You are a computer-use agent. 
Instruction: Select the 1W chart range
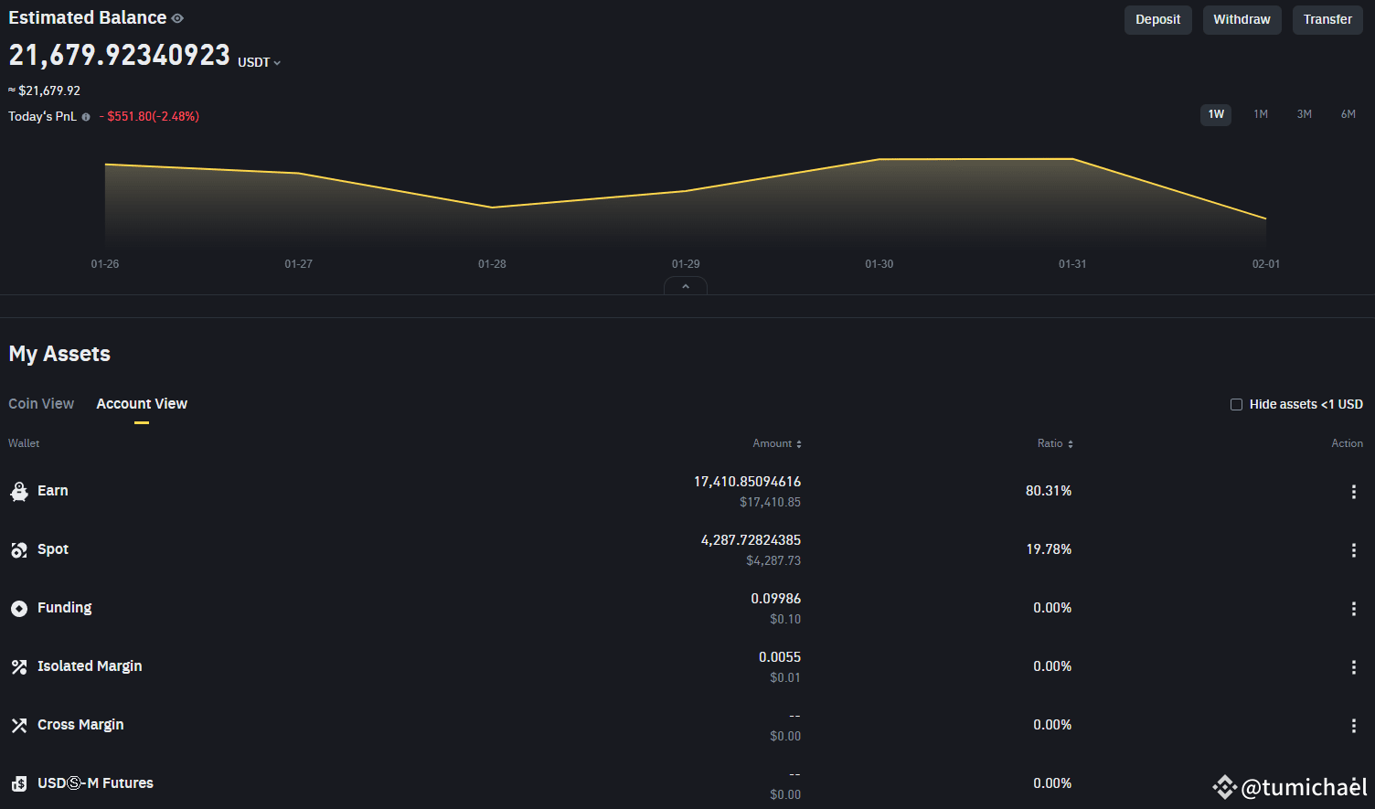(x=1216, y=114)
